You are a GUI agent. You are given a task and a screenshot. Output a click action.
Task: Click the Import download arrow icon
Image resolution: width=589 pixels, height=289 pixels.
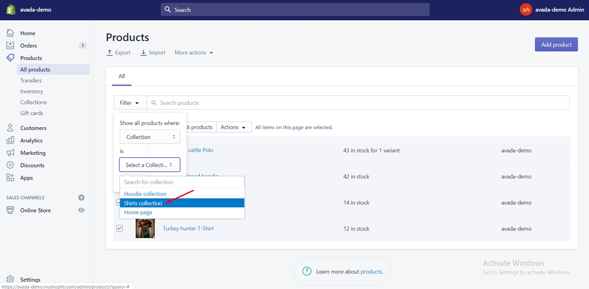pyautogui.click(x=144, y=53)
